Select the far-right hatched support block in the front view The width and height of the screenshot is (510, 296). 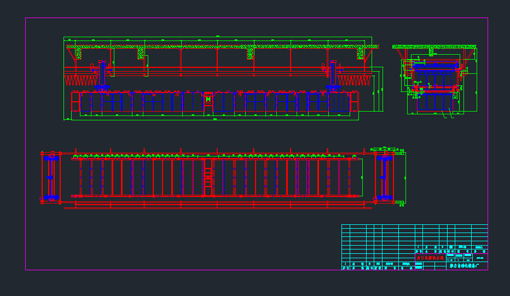click(x=361, y=54)
